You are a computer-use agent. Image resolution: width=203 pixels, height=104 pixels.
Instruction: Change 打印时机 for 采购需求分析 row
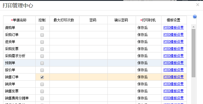(148, 56)
